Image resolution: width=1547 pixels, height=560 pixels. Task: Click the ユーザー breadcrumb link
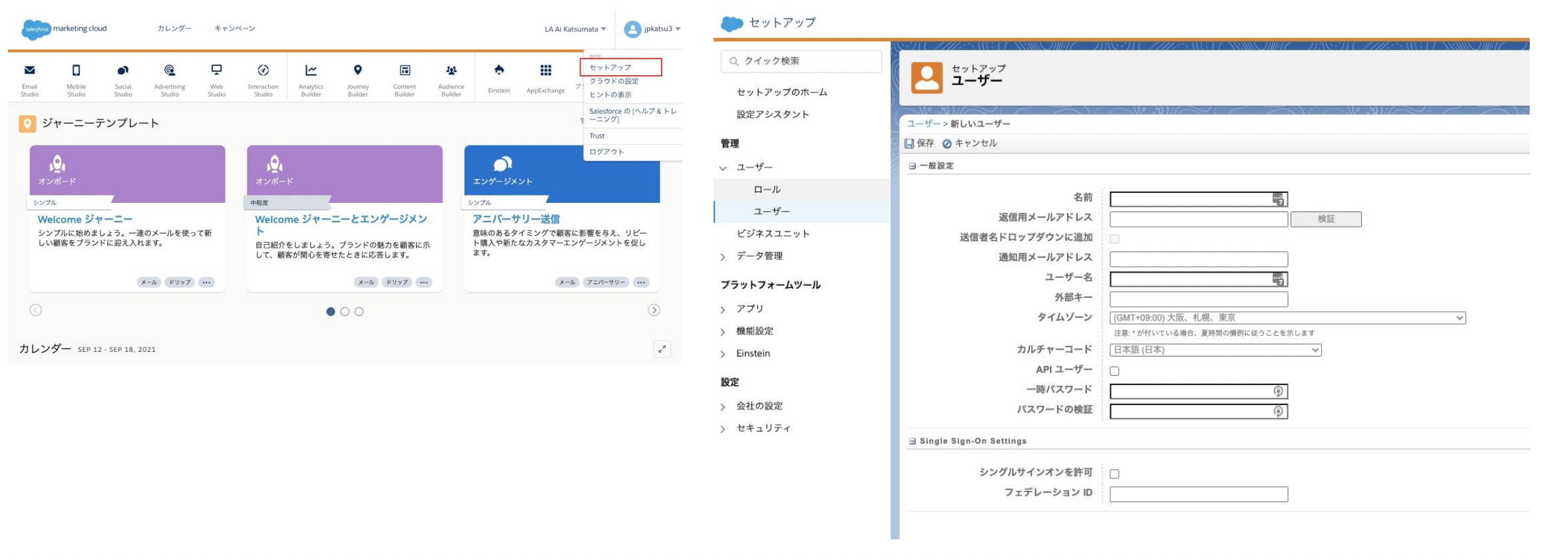point(923,124)
